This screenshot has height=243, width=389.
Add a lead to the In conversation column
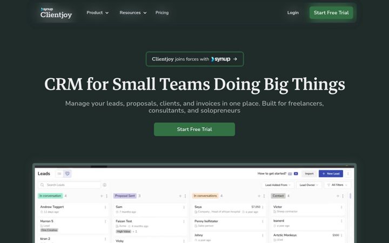(102, 196)
